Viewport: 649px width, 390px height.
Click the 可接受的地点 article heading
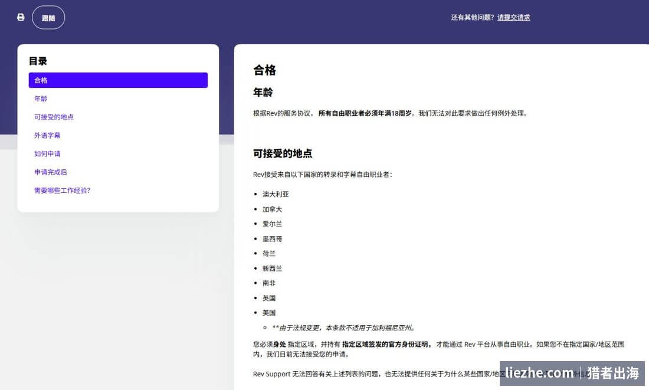point(283,153)
